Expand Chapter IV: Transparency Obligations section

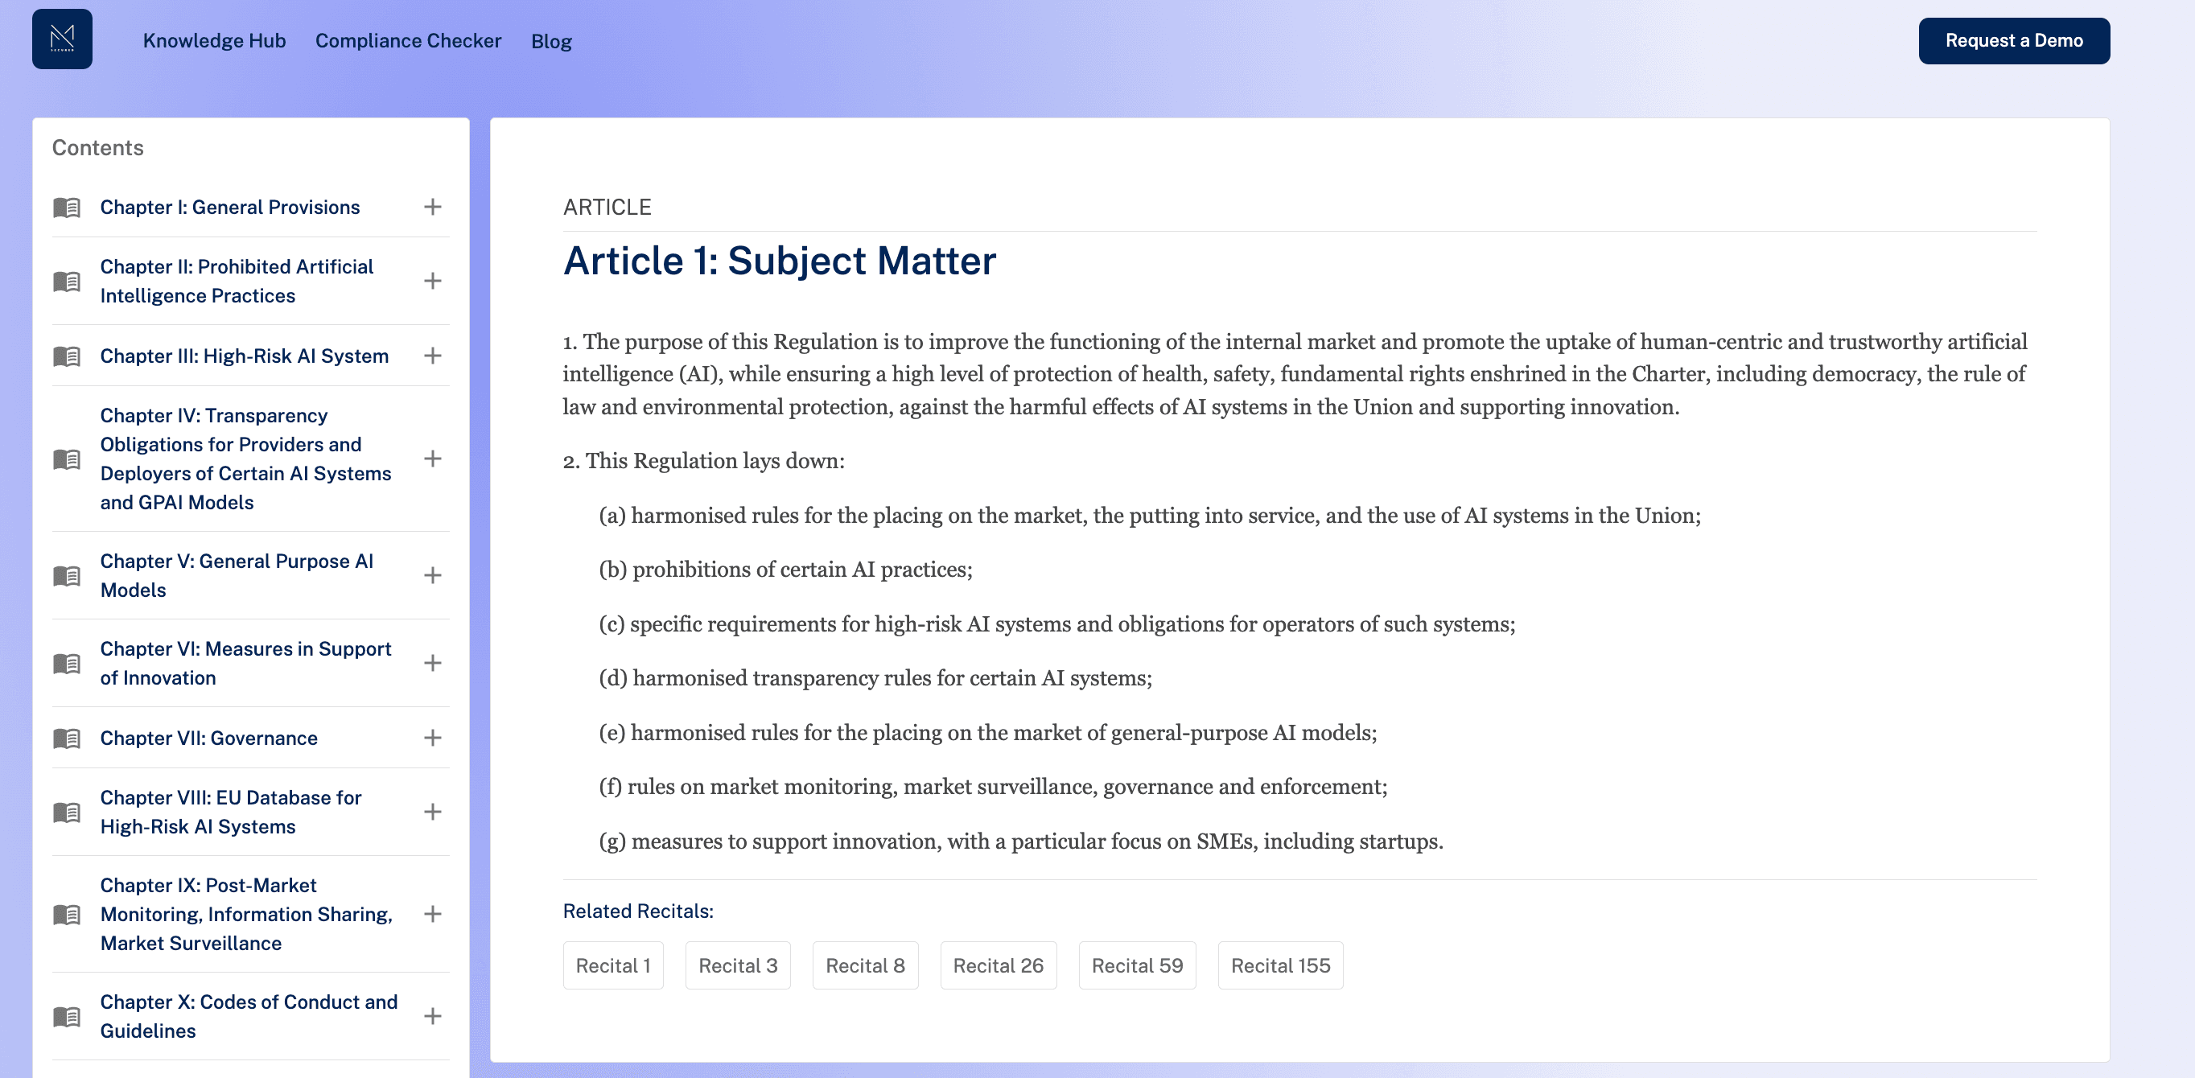[434, 459]
